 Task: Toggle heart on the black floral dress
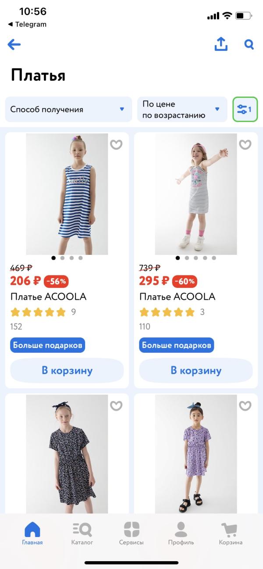click(116, 406)
